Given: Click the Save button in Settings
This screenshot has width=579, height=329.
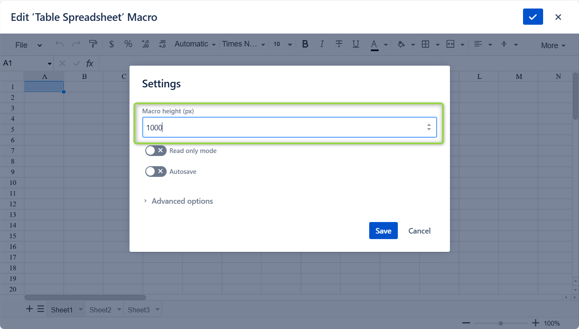Looking at the screenshot, I should 383,231.
